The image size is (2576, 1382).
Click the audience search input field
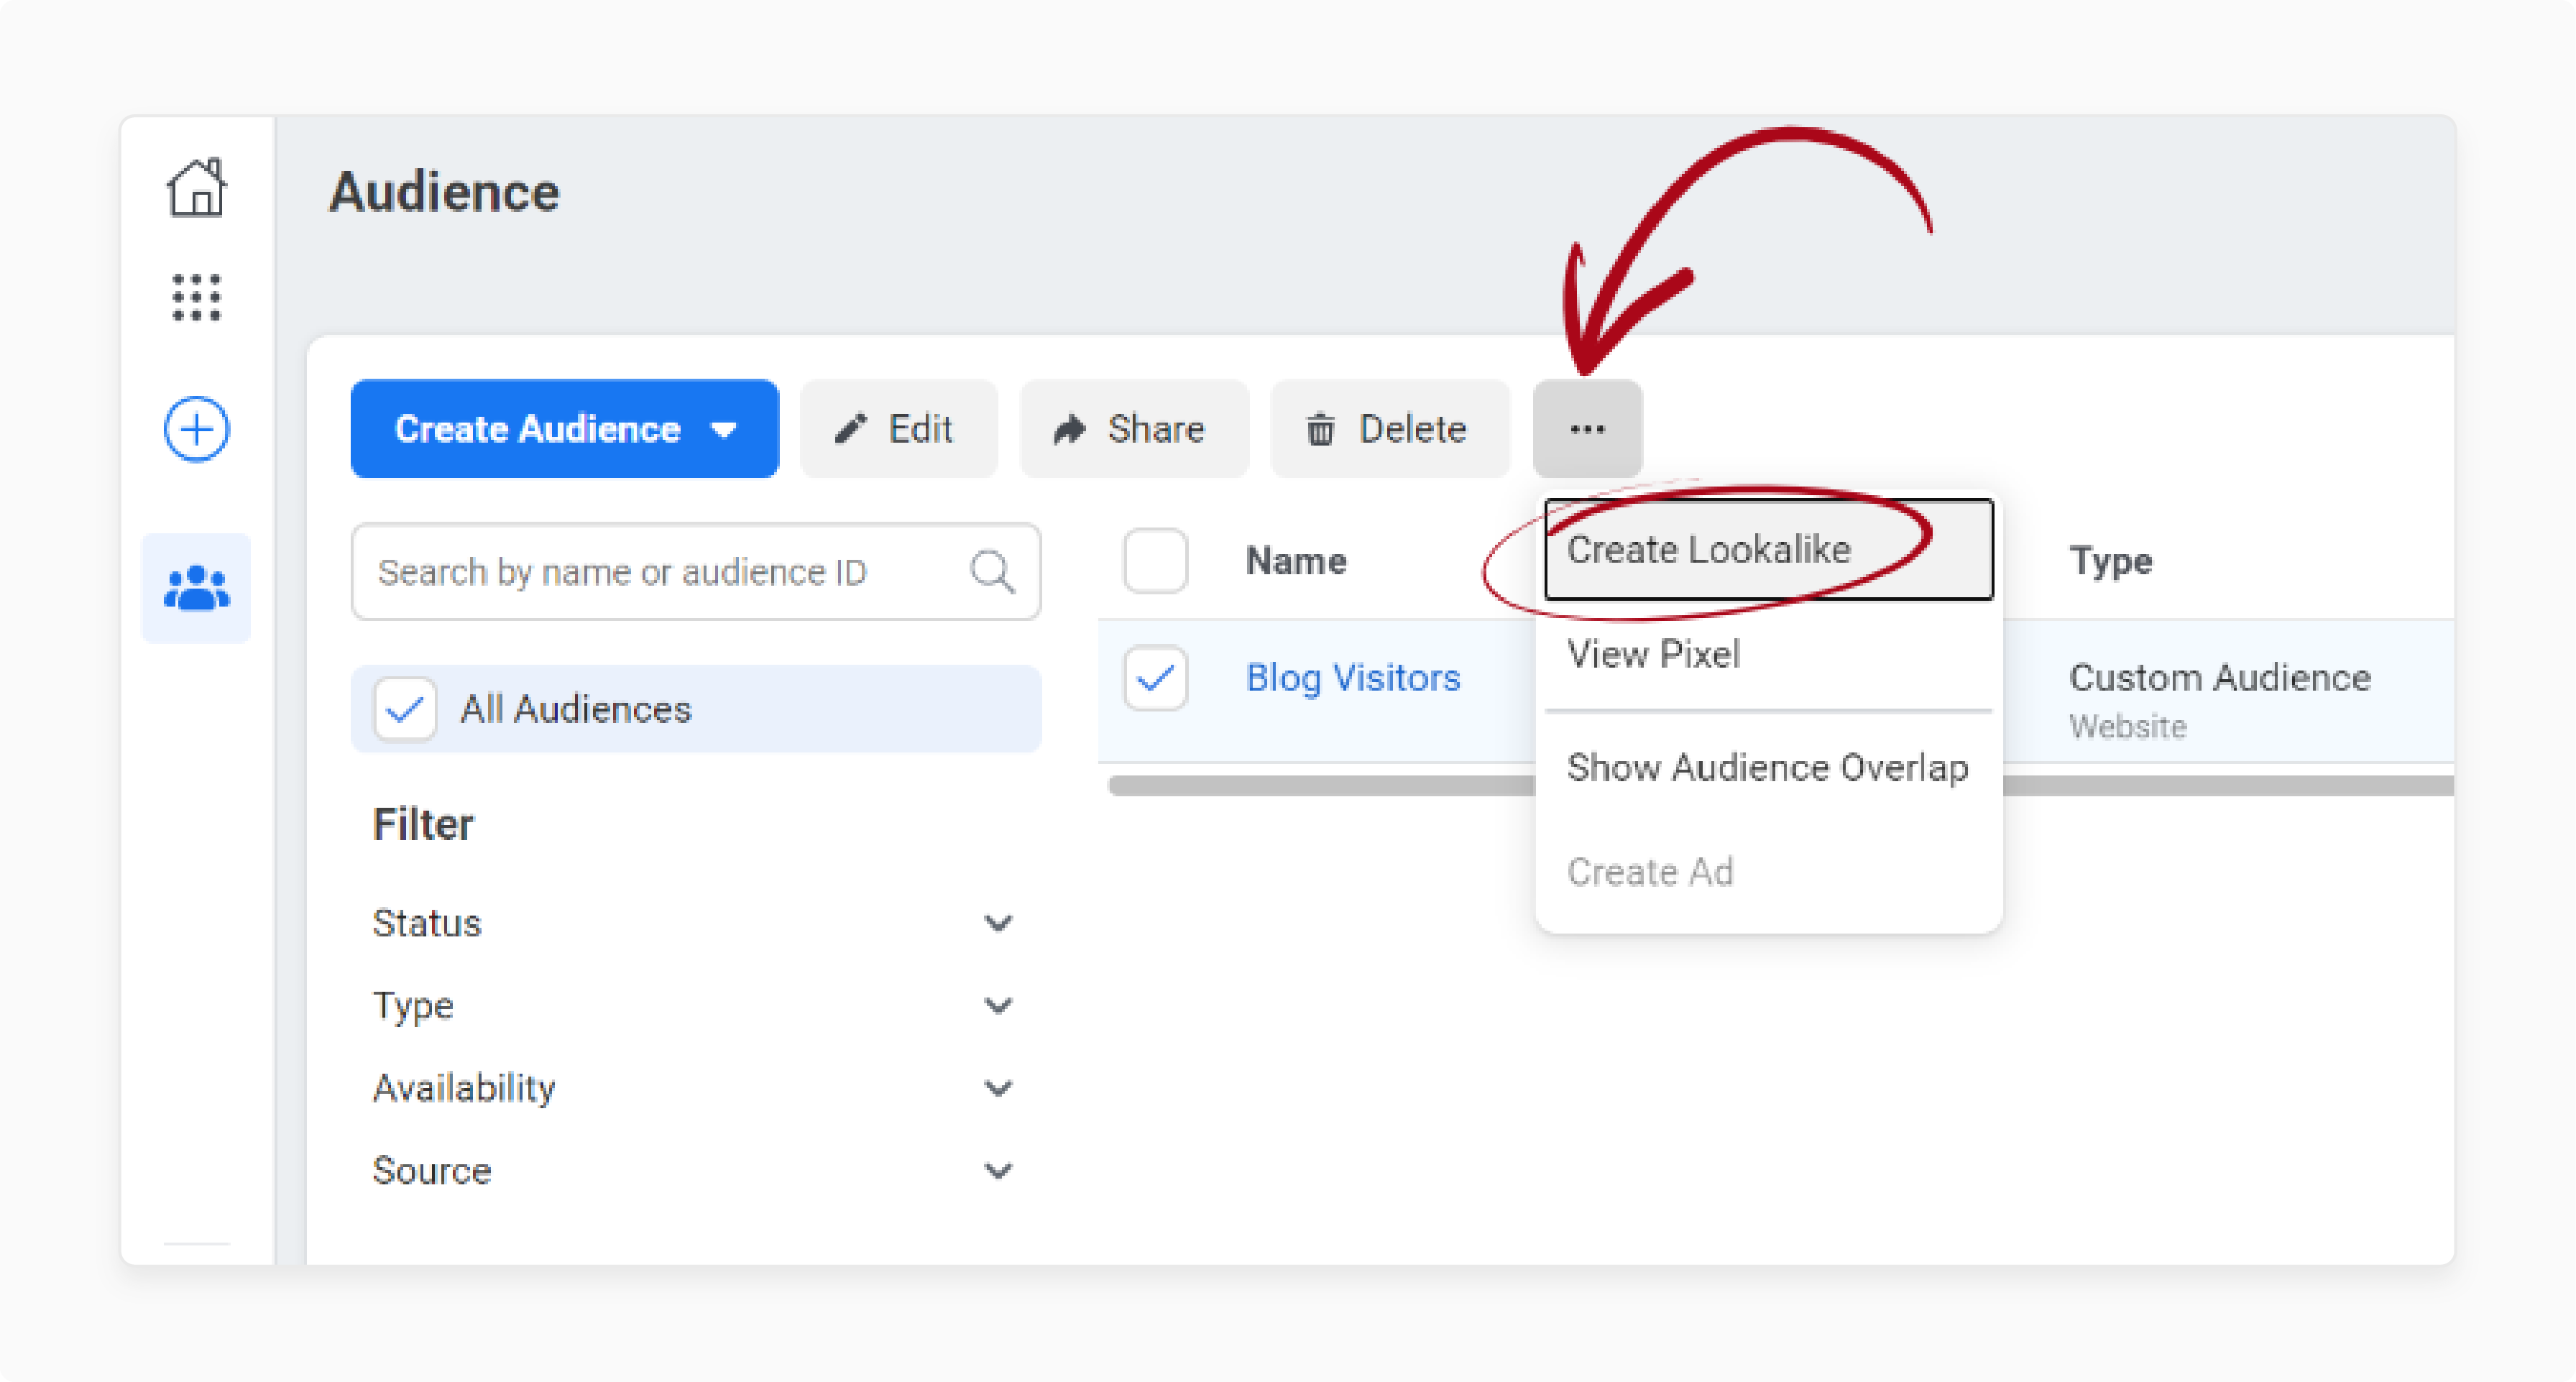pos(681,568)
